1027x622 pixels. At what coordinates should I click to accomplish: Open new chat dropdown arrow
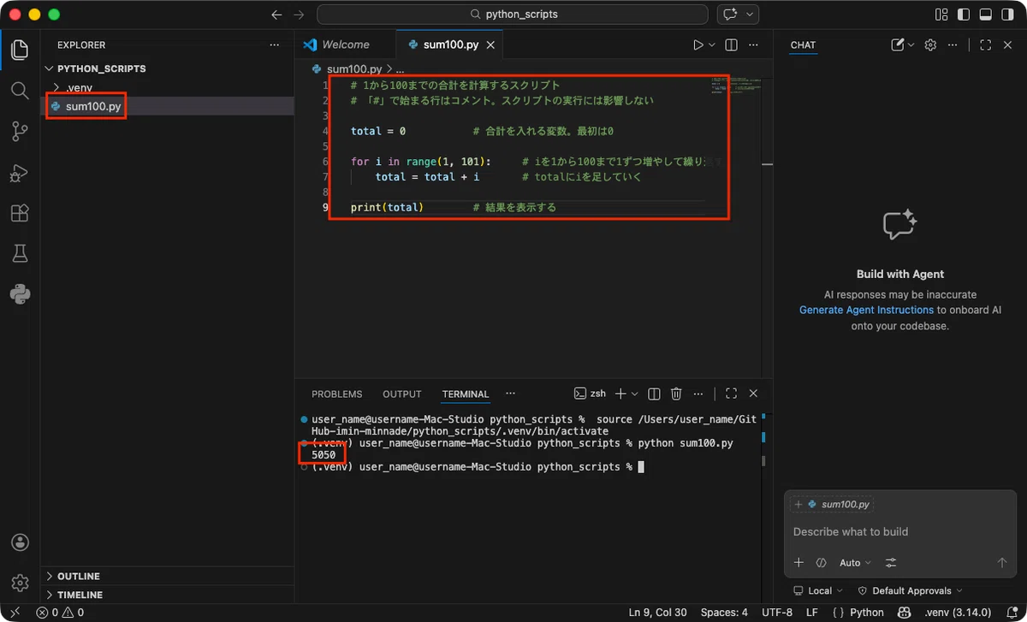[x=911, y=44]
